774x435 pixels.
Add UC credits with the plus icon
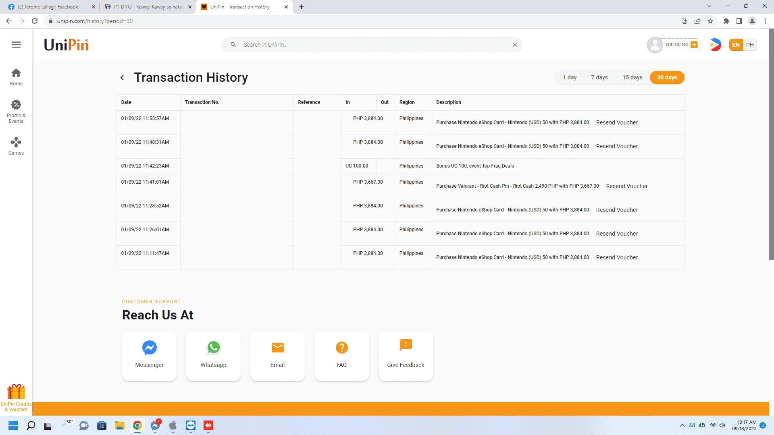[694, 45]
